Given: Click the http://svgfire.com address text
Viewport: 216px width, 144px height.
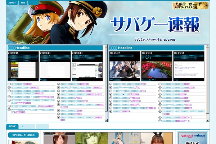Looking at the screenshot, I should [155, 39].
